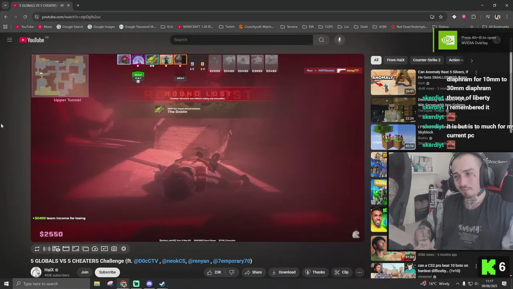Viewport: 513px width, 289px height.
Task: Open the Kick bookmark folder
Action: click(167, 27)
